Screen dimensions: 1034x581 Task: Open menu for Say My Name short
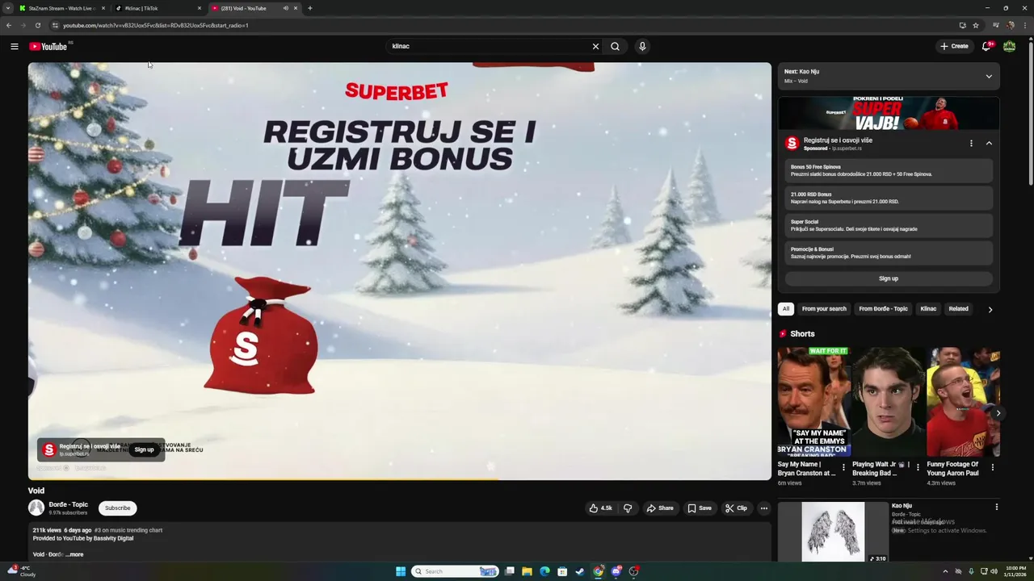(x=843, y=467)
